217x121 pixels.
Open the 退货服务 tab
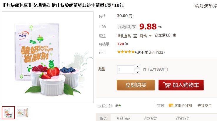click(183, 118)
